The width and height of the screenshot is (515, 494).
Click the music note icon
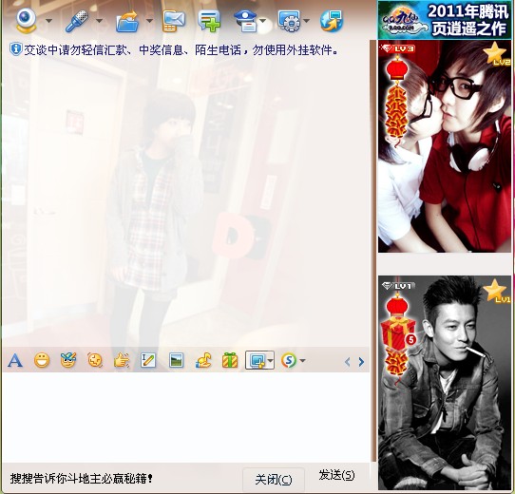[x=203, y=361]
